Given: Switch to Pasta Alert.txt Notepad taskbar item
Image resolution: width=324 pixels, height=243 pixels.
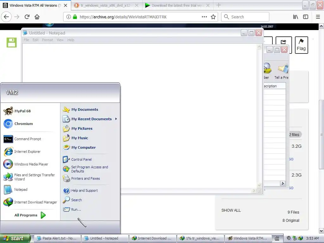Looking at the screenshot, I should coord(57,238).
